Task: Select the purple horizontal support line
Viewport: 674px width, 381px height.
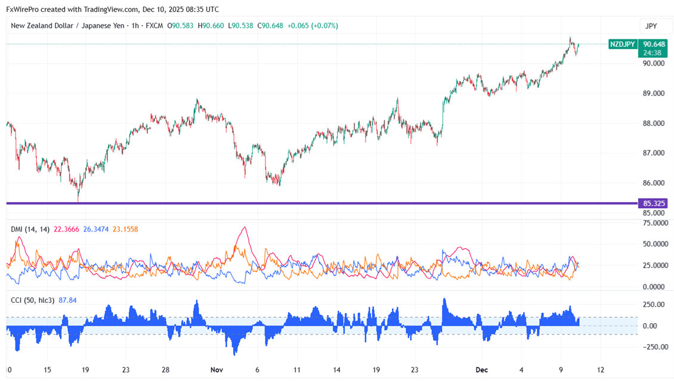Action: coord(321,203)
